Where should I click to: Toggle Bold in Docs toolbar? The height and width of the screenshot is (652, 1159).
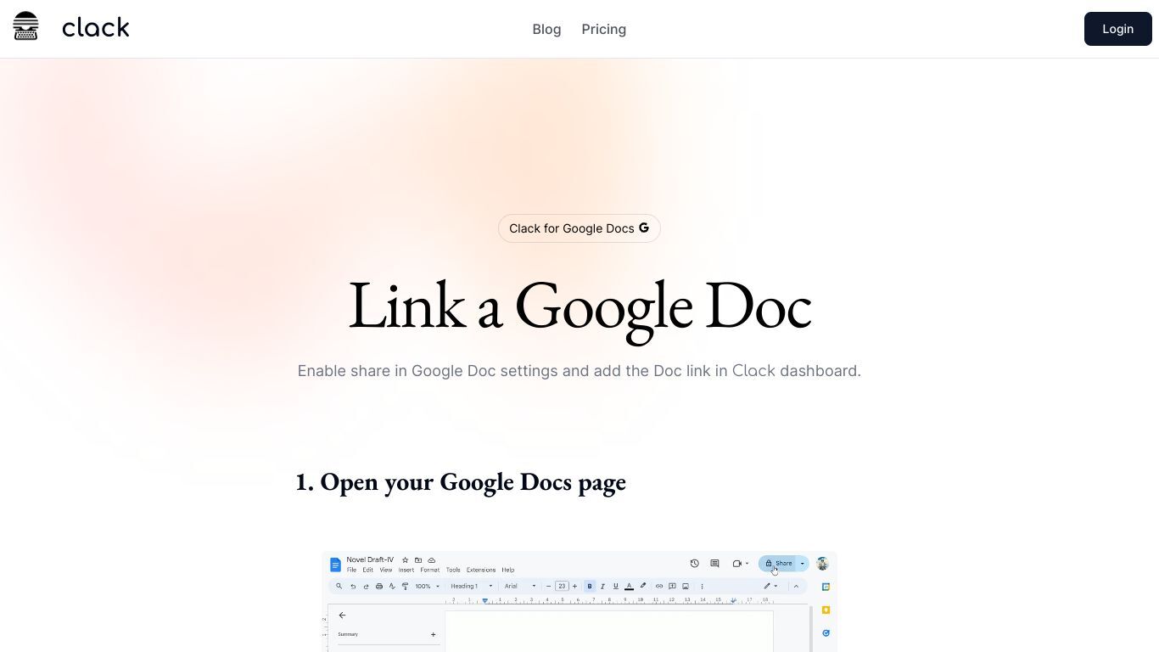[x=590, y=587]
